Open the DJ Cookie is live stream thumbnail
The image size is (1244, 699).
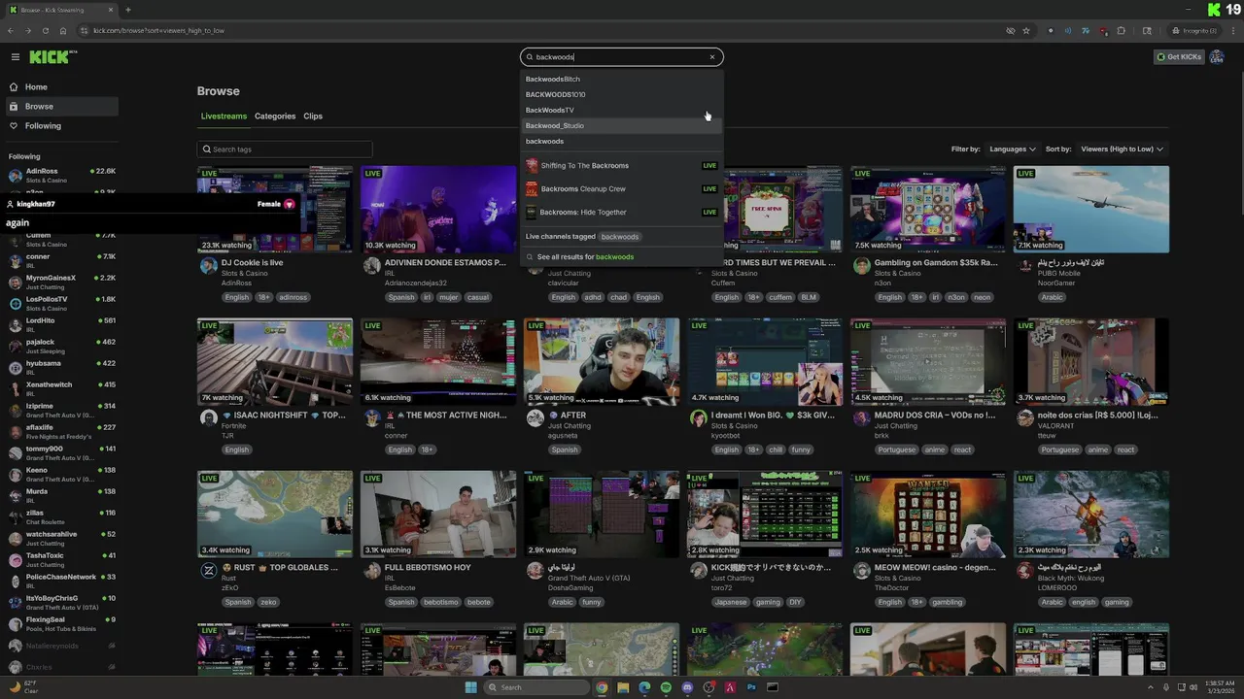(275, 210)
